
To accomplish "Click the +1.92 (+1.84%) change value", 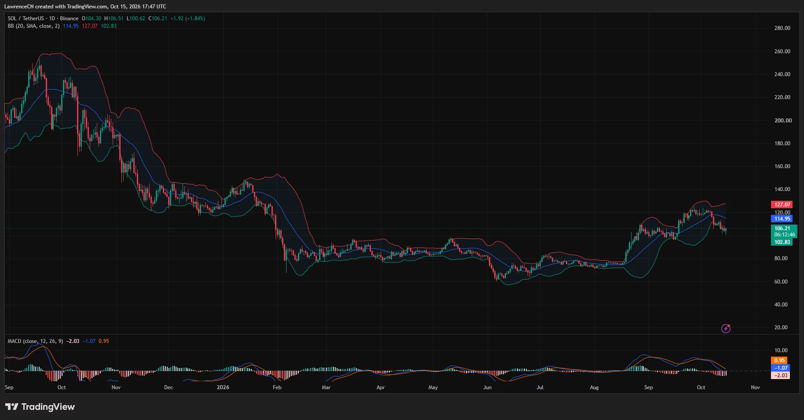I will (x=188, y=18).
